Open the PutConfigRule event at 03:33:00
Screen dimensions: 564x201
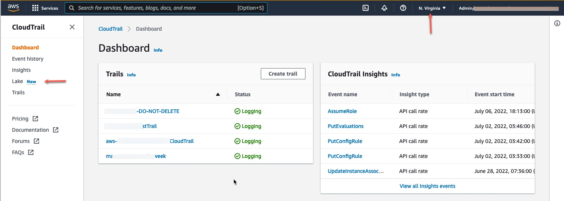click(345, 156)
